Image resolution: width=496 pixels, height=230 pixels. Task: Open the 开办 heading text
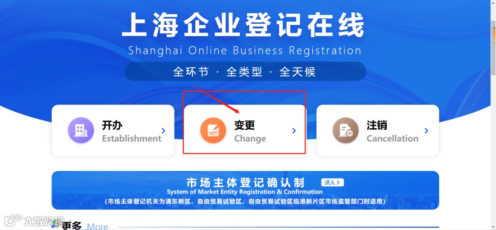(112, 125)
